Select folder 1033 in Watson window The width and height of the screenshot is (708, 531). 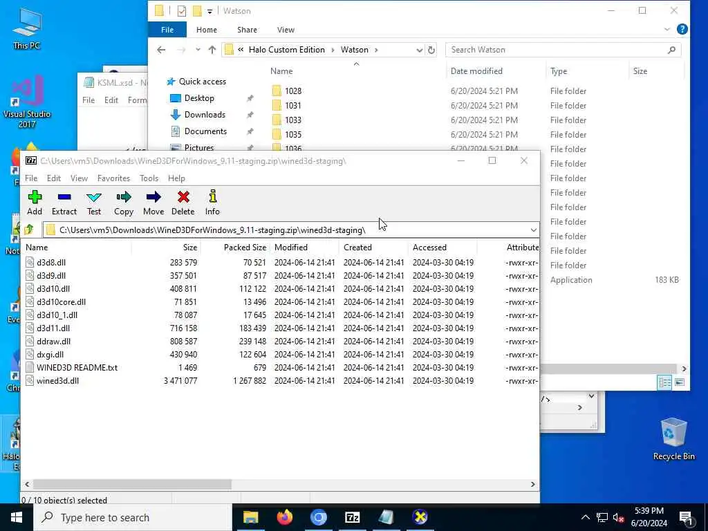click(x=293, y=120)
